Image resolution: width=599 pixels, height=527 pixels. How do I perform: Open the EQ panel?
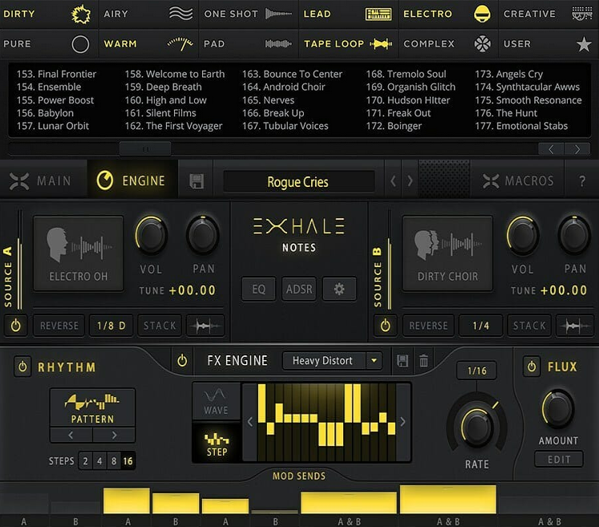[x=259, y=289]
